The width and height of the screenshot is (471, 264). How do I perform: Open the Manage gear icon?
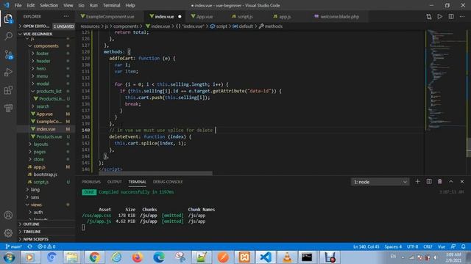(8, 233)
